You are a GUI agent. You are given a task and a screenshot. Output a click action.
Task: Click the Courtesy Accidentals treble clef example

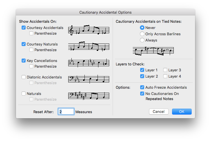(x=89, y=30)
